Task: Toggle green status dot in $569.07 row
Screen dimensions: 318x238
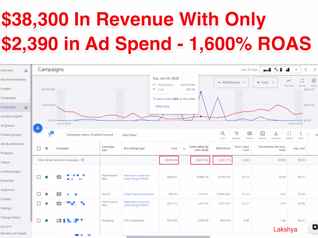Action: pos(47,177)
